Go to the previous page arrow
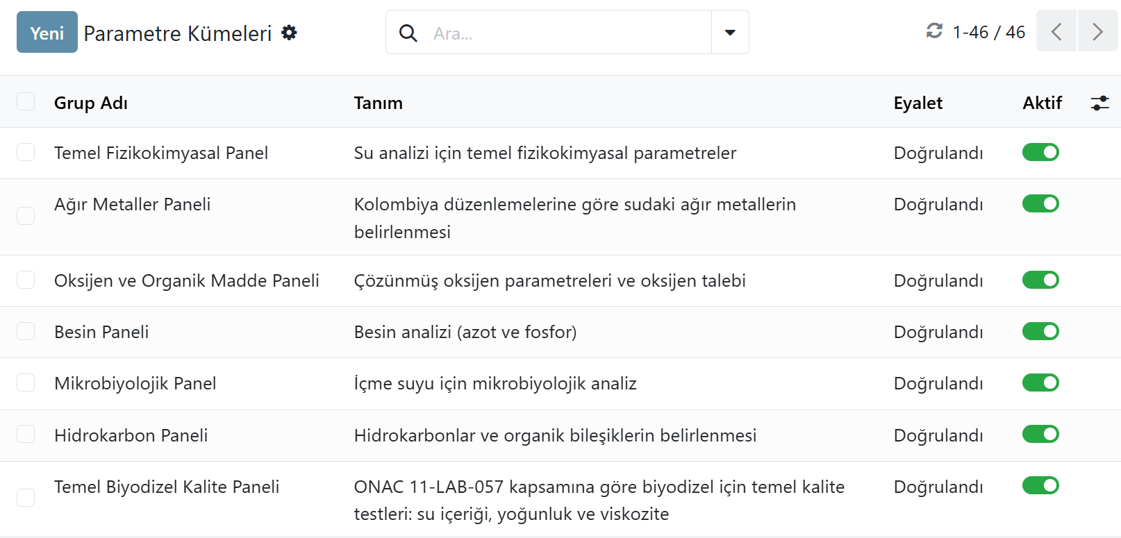The width and height of the screenshot is (1121, 538). coord(1056,32)
